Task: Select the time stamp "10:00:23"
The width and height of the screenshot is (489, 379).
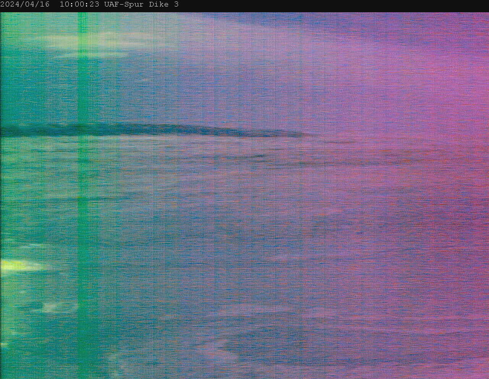Action: [79, 5]
